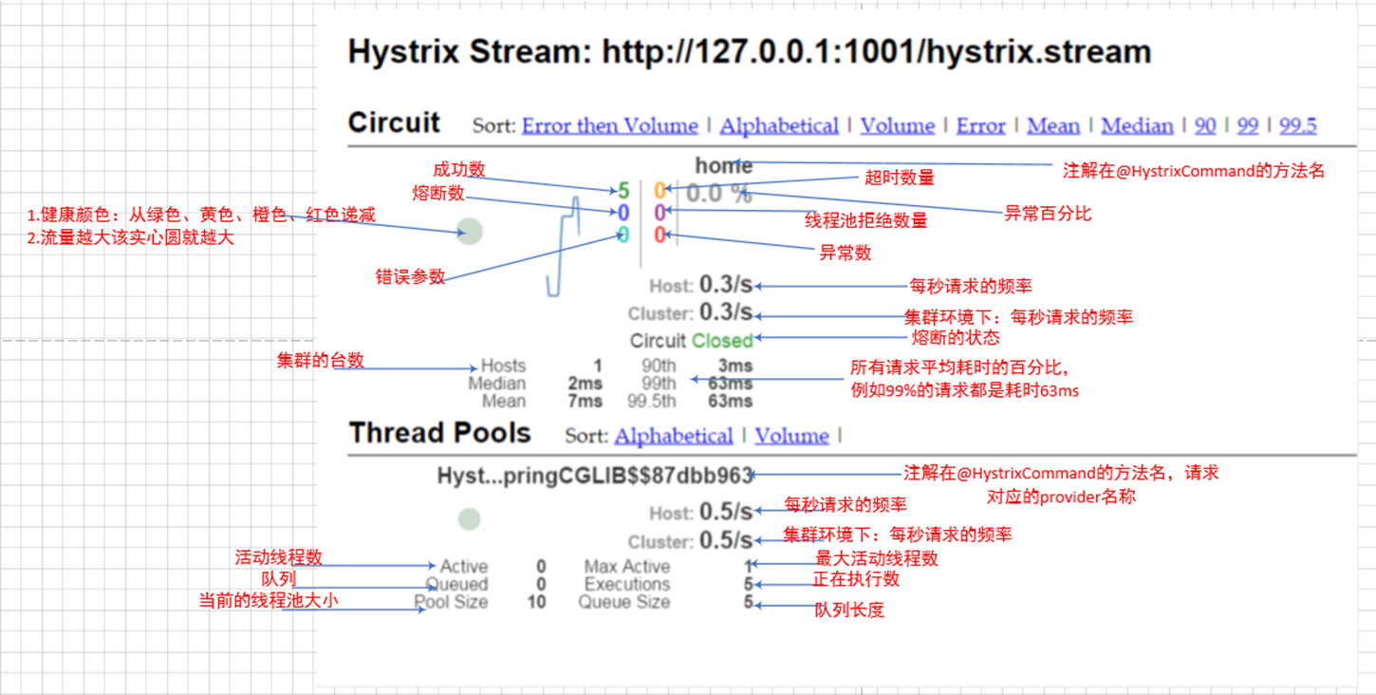Click the Pool Size value 10
The width and height of the screenshot is (1376, 695).
536,602
